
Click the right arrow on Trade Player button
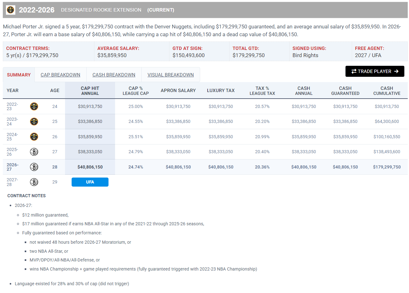point(396,71)
